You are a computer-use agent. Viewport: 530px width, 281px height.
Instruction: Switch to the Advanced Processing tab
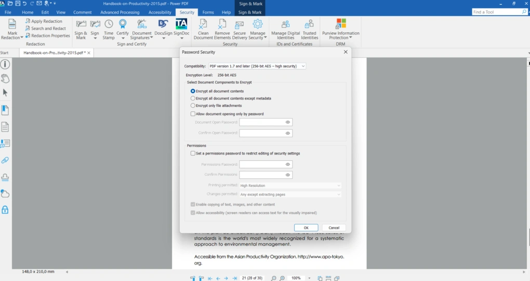coord(120,12)
